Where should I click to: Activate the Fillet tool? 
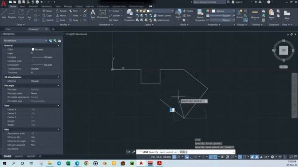pyautogui.click(x=74, y=15)
